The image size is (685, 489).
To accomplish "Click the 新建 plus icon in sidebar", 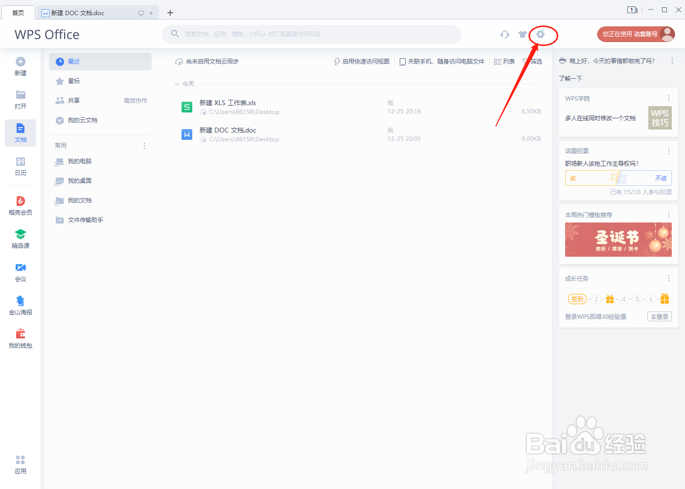I will click(x=21, y=62).
